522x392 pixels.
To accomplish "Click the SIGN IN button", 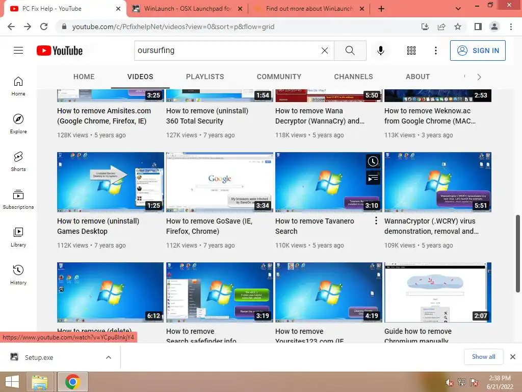I will [477, 51].
